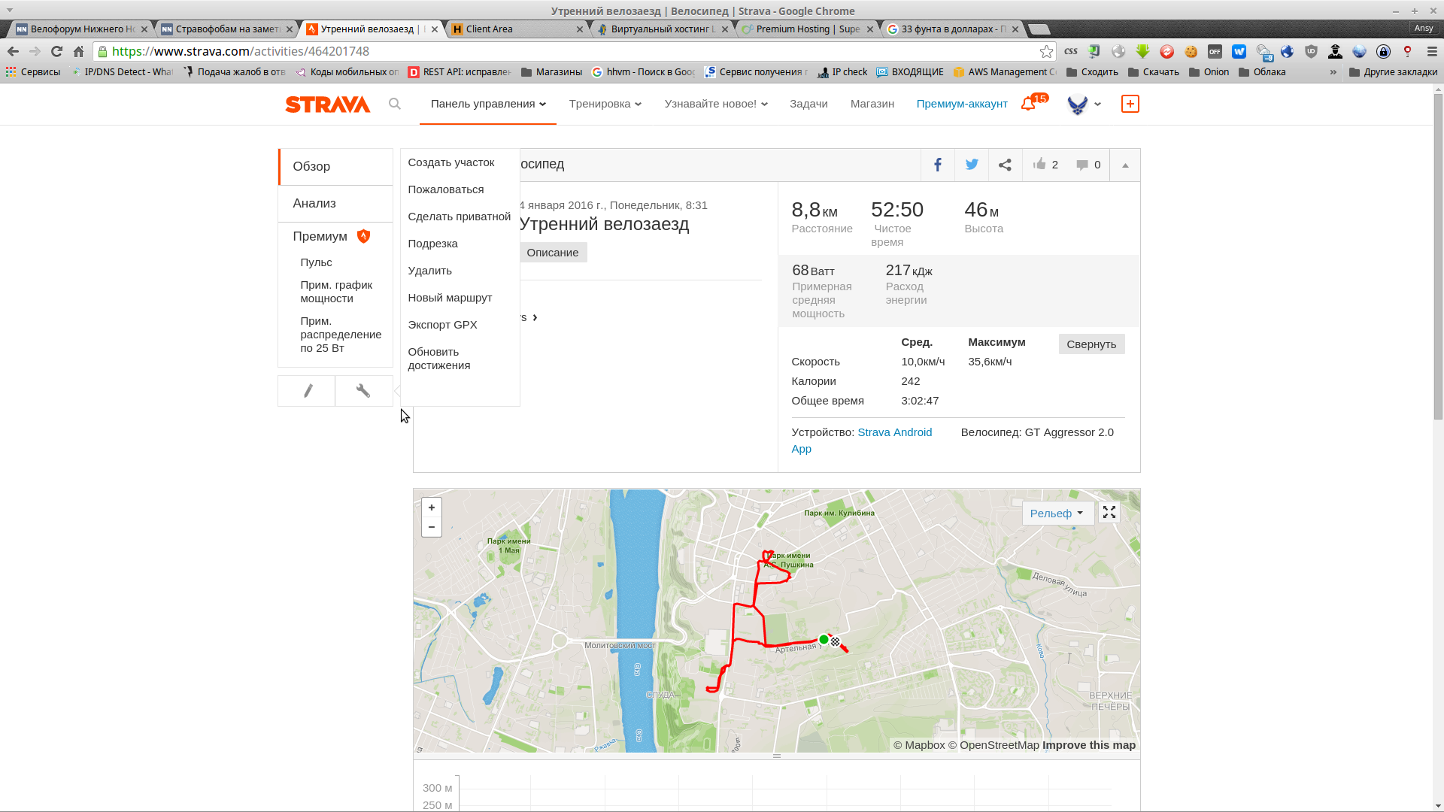
Task: Choose Экспорт GPX from menu
Action: [x=443, y=325]
